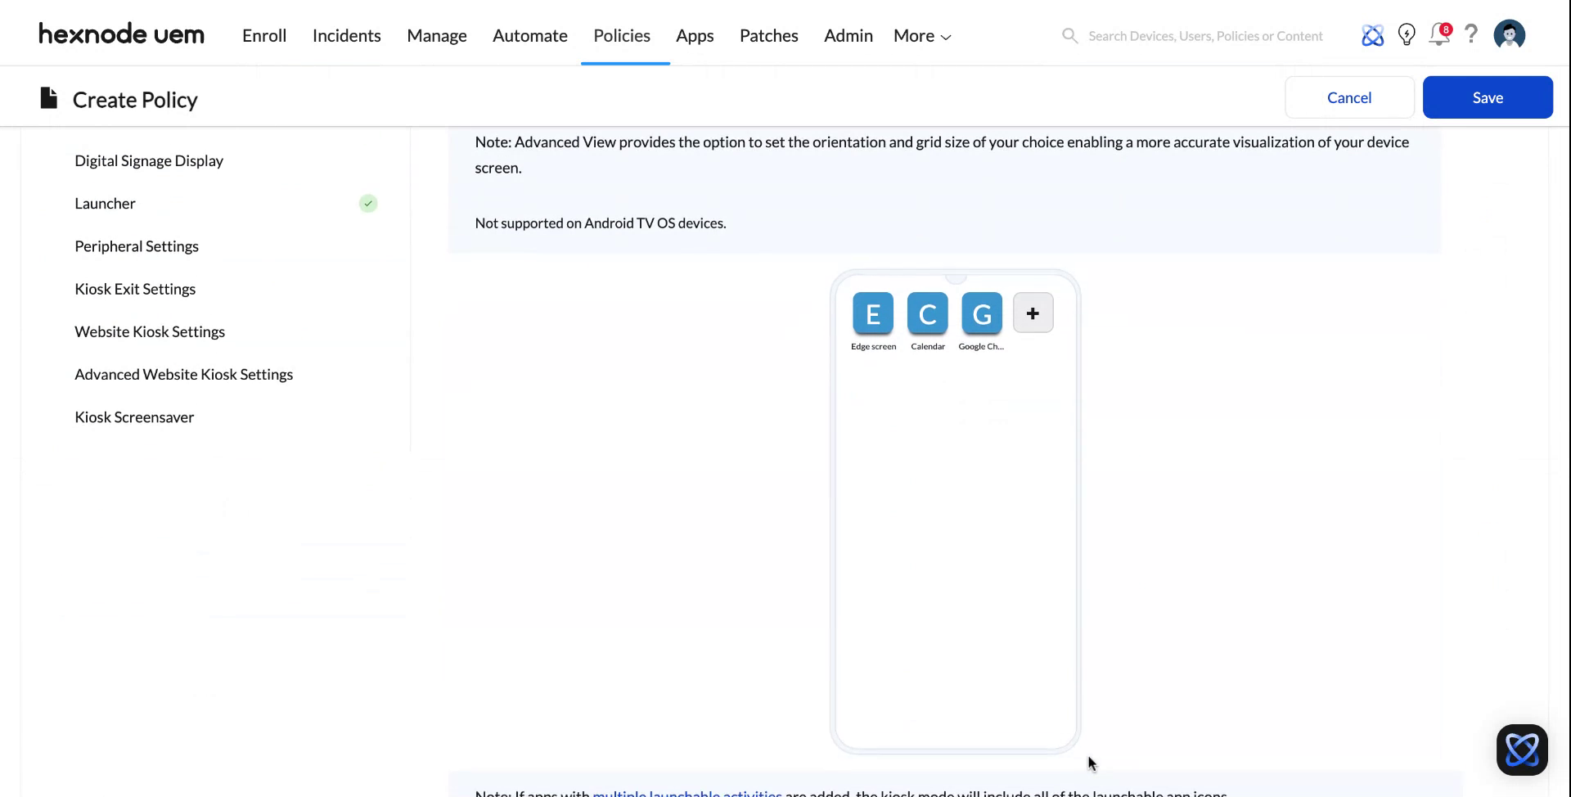Open the what's new lightbulb icon
The image size is (1571, 797).
[x=1406, y=34]
